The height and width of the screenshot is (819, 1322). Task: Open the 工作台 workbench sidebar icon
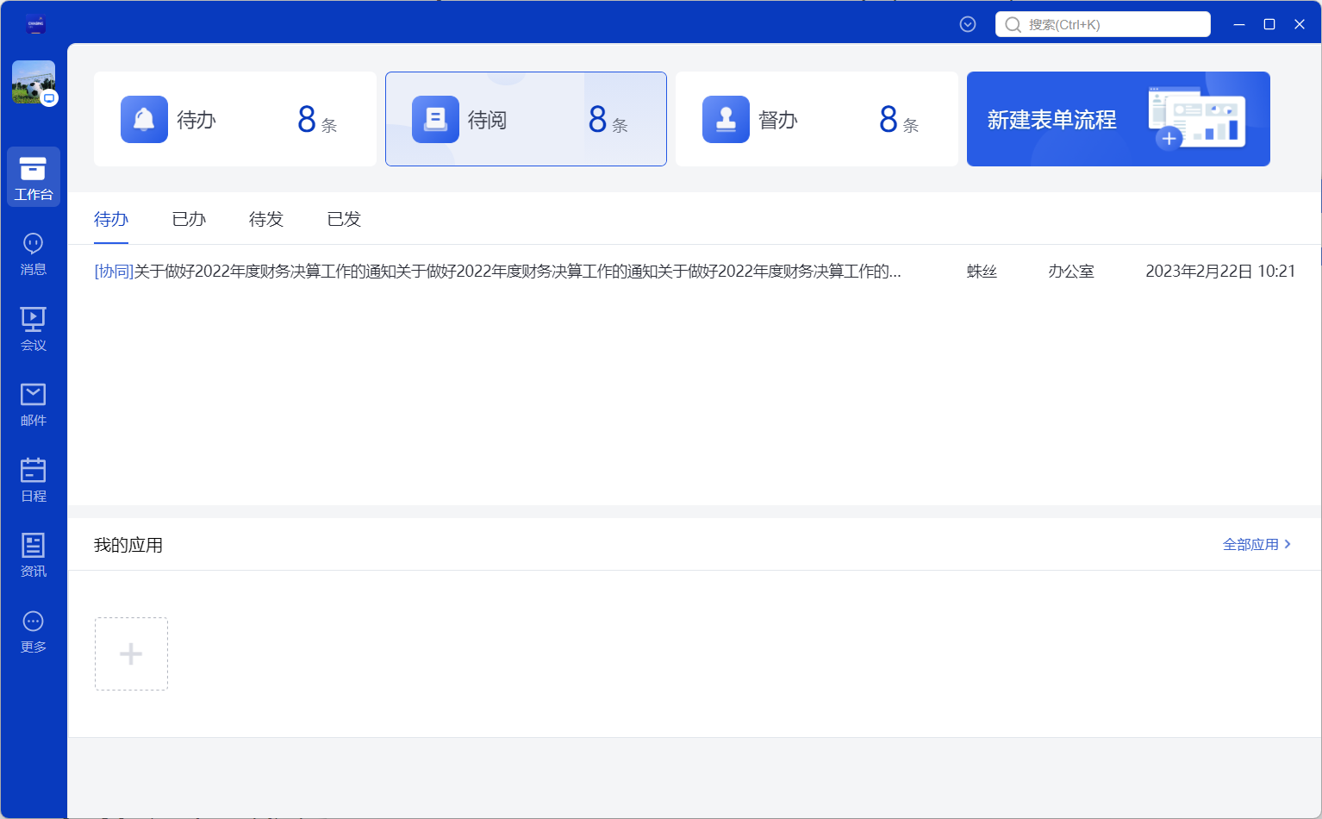[34, 177]
